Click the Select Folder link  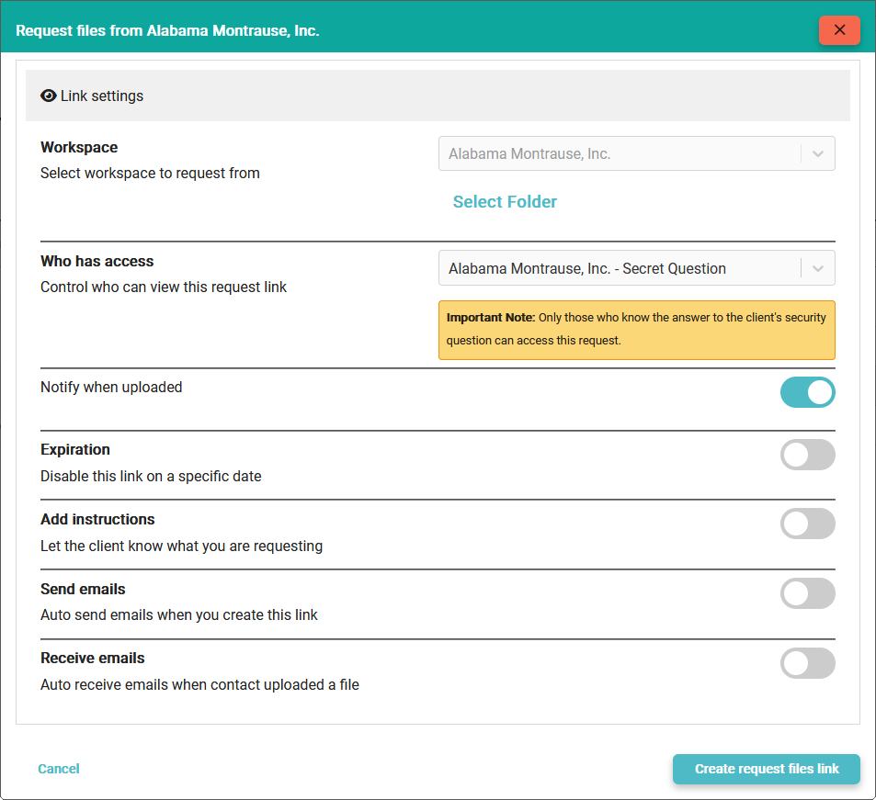click(505, 202)
